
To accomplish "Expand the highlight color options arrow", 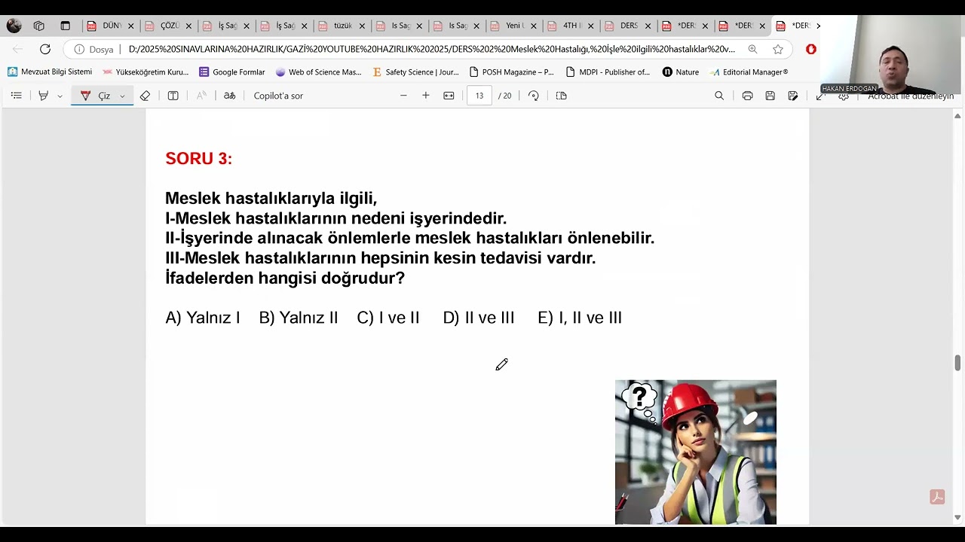I will click(x=60, y=96).
